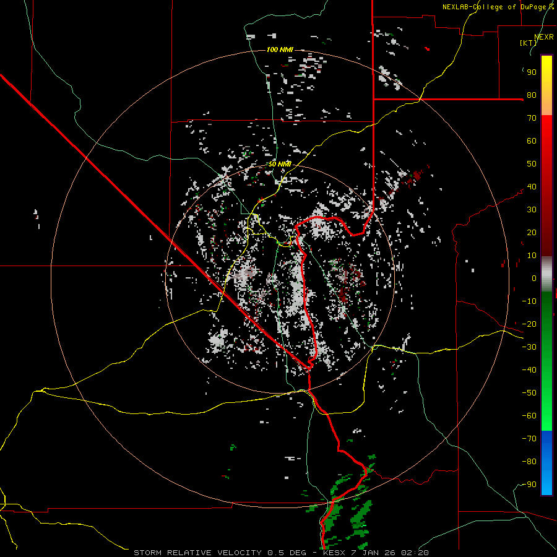This screenshot has height=557, width=557.
Task: Click the -40 value on the velocity scale
Action: point(529,370)
